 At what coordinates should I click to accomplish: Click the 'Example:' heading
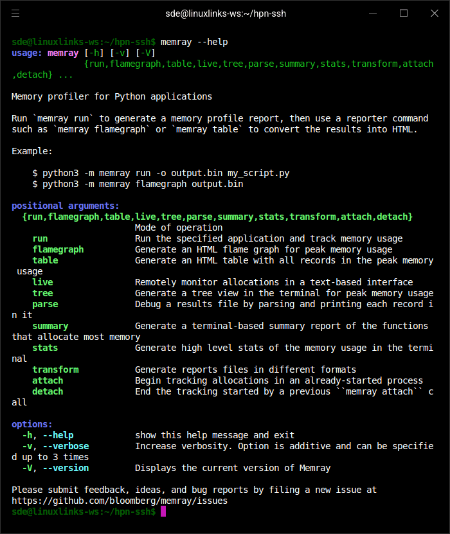(x=32, y=151)
